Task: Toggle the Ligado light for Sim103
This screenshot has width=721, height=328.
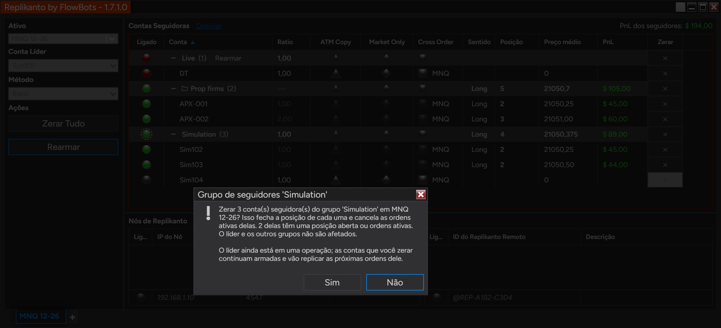Action: pyautogui.click(x=147, y=165)
